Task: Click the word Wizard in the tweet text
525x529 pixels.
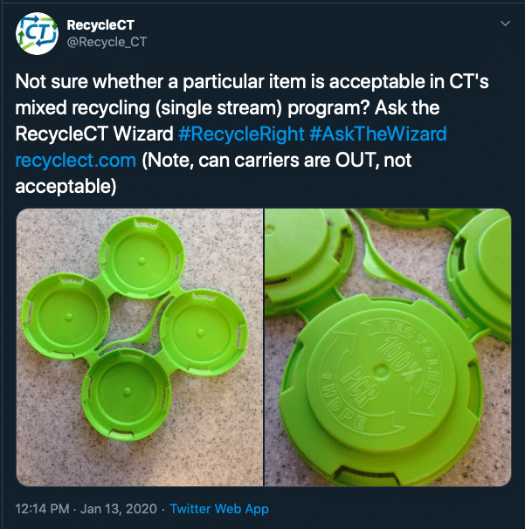Action: click(143, 134)
